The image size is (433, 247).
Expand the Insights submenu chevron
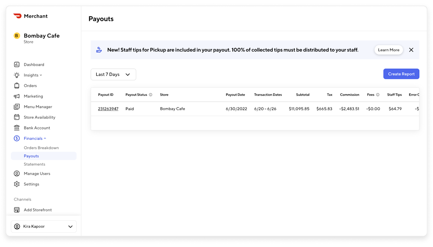coord(41,75)
